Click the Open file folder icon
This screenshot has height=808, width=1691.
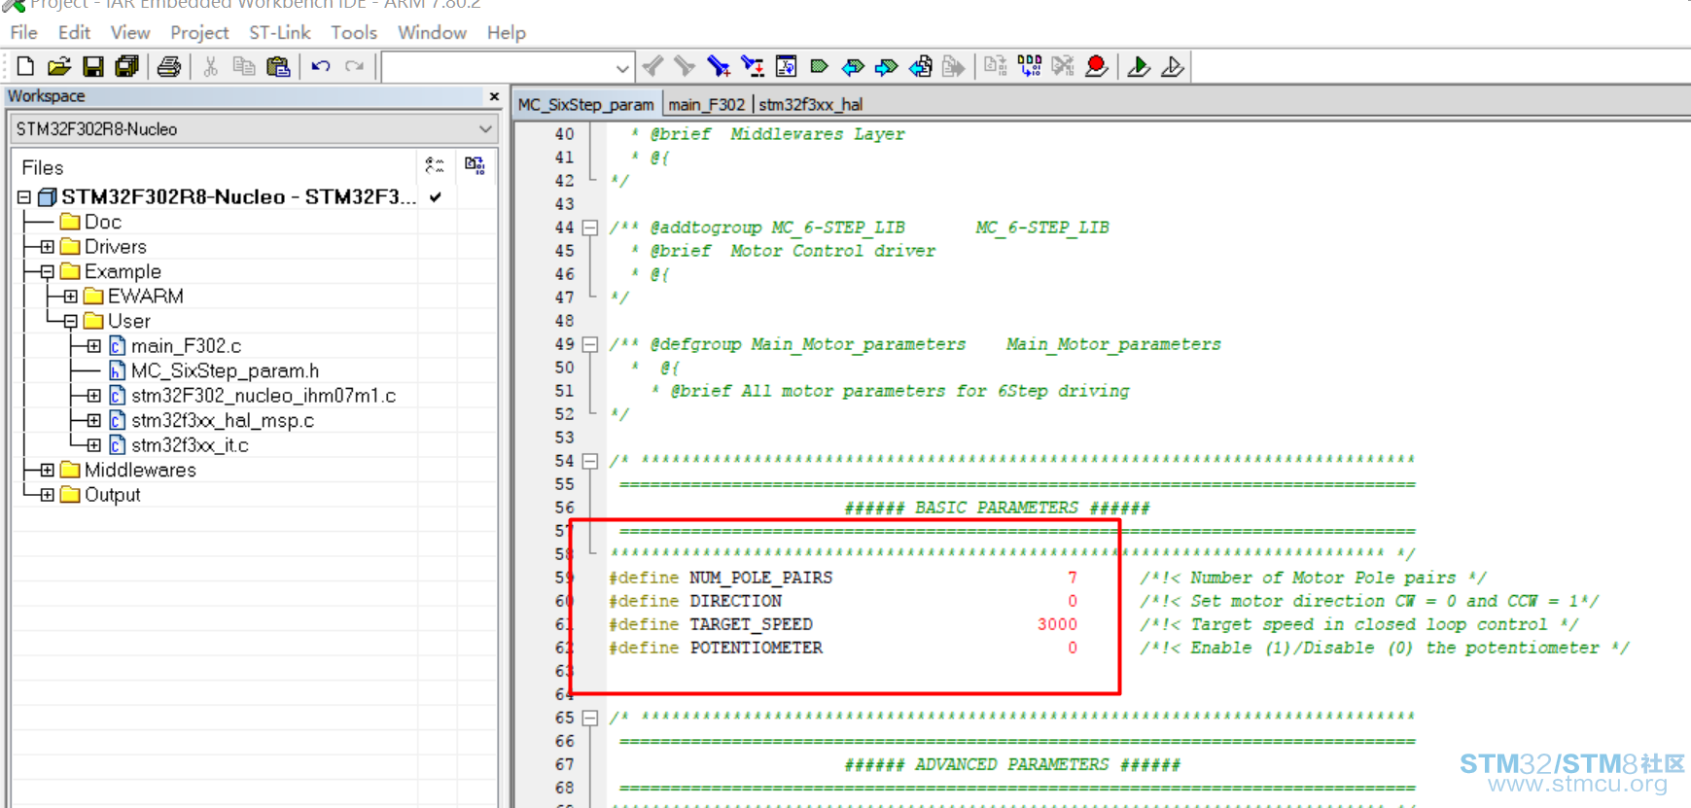[x=59, y=66]
